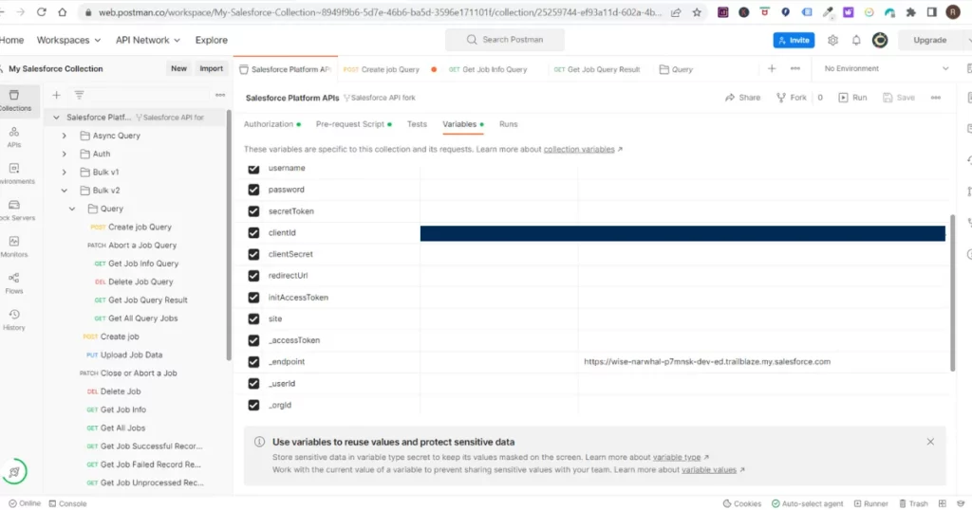Image resolution: width=972 pixels, height=510 pixels.
Task: Open browser extensions puzzle icon
Action: pos(910,11)
